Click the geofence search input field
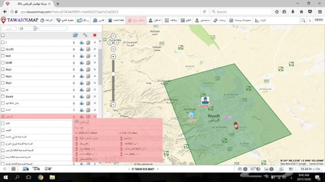 [53, 28]
